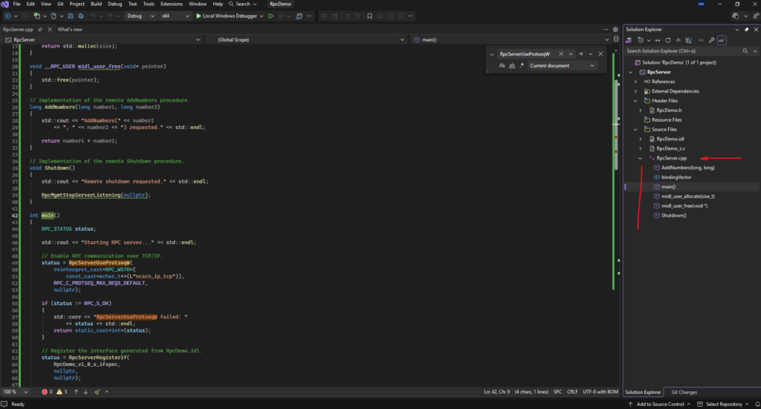Click Start Without Debugging outline arrow
This screenshot has width=761, height=409.
click(271, 16)
